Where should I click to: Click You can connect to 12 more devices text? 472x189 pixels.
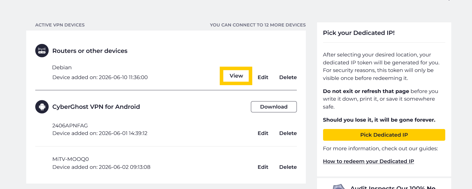pos(258,25)
